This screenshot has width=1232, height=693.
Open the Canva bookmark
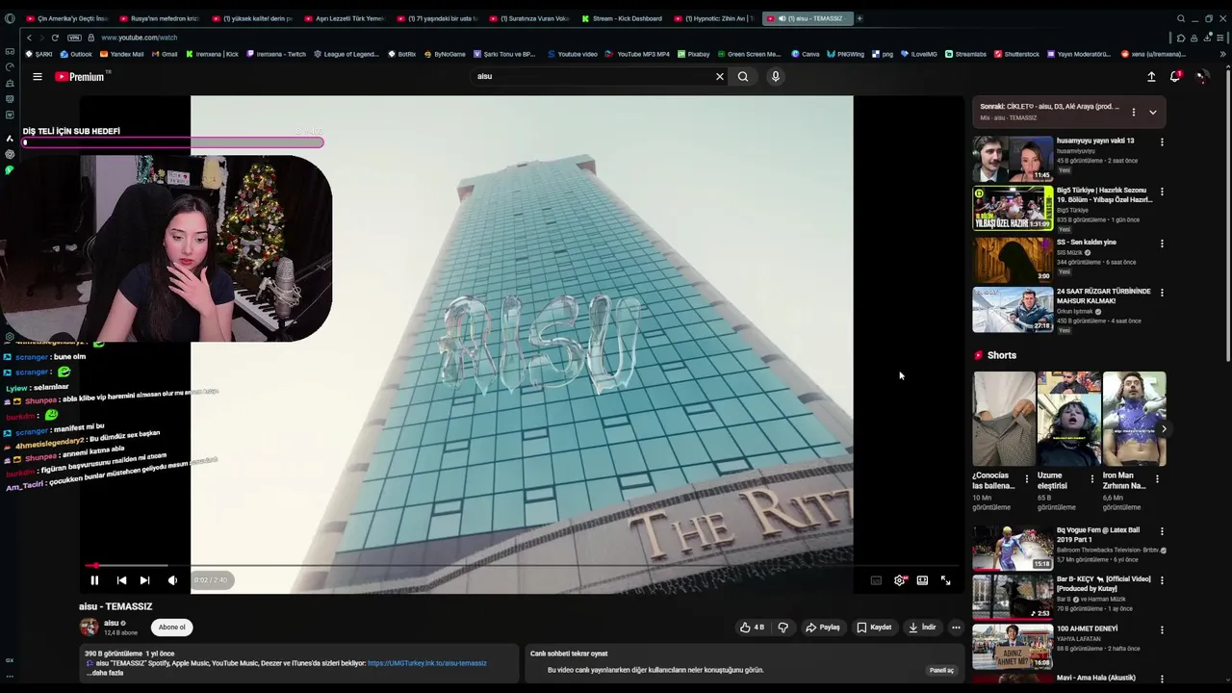[x=806, y=54]
